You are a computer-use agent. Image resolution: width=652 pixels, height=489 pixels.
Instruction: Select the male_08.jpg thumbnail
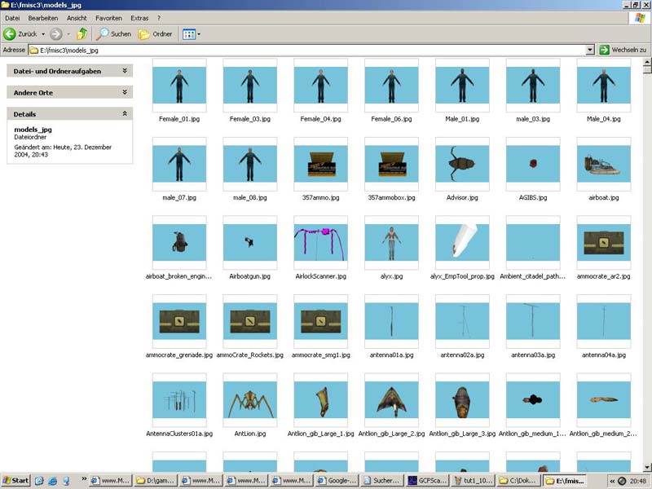tap(250, 164)
